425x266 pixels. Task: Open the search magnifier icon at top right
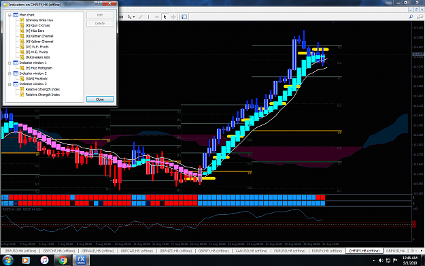[411, 17]
